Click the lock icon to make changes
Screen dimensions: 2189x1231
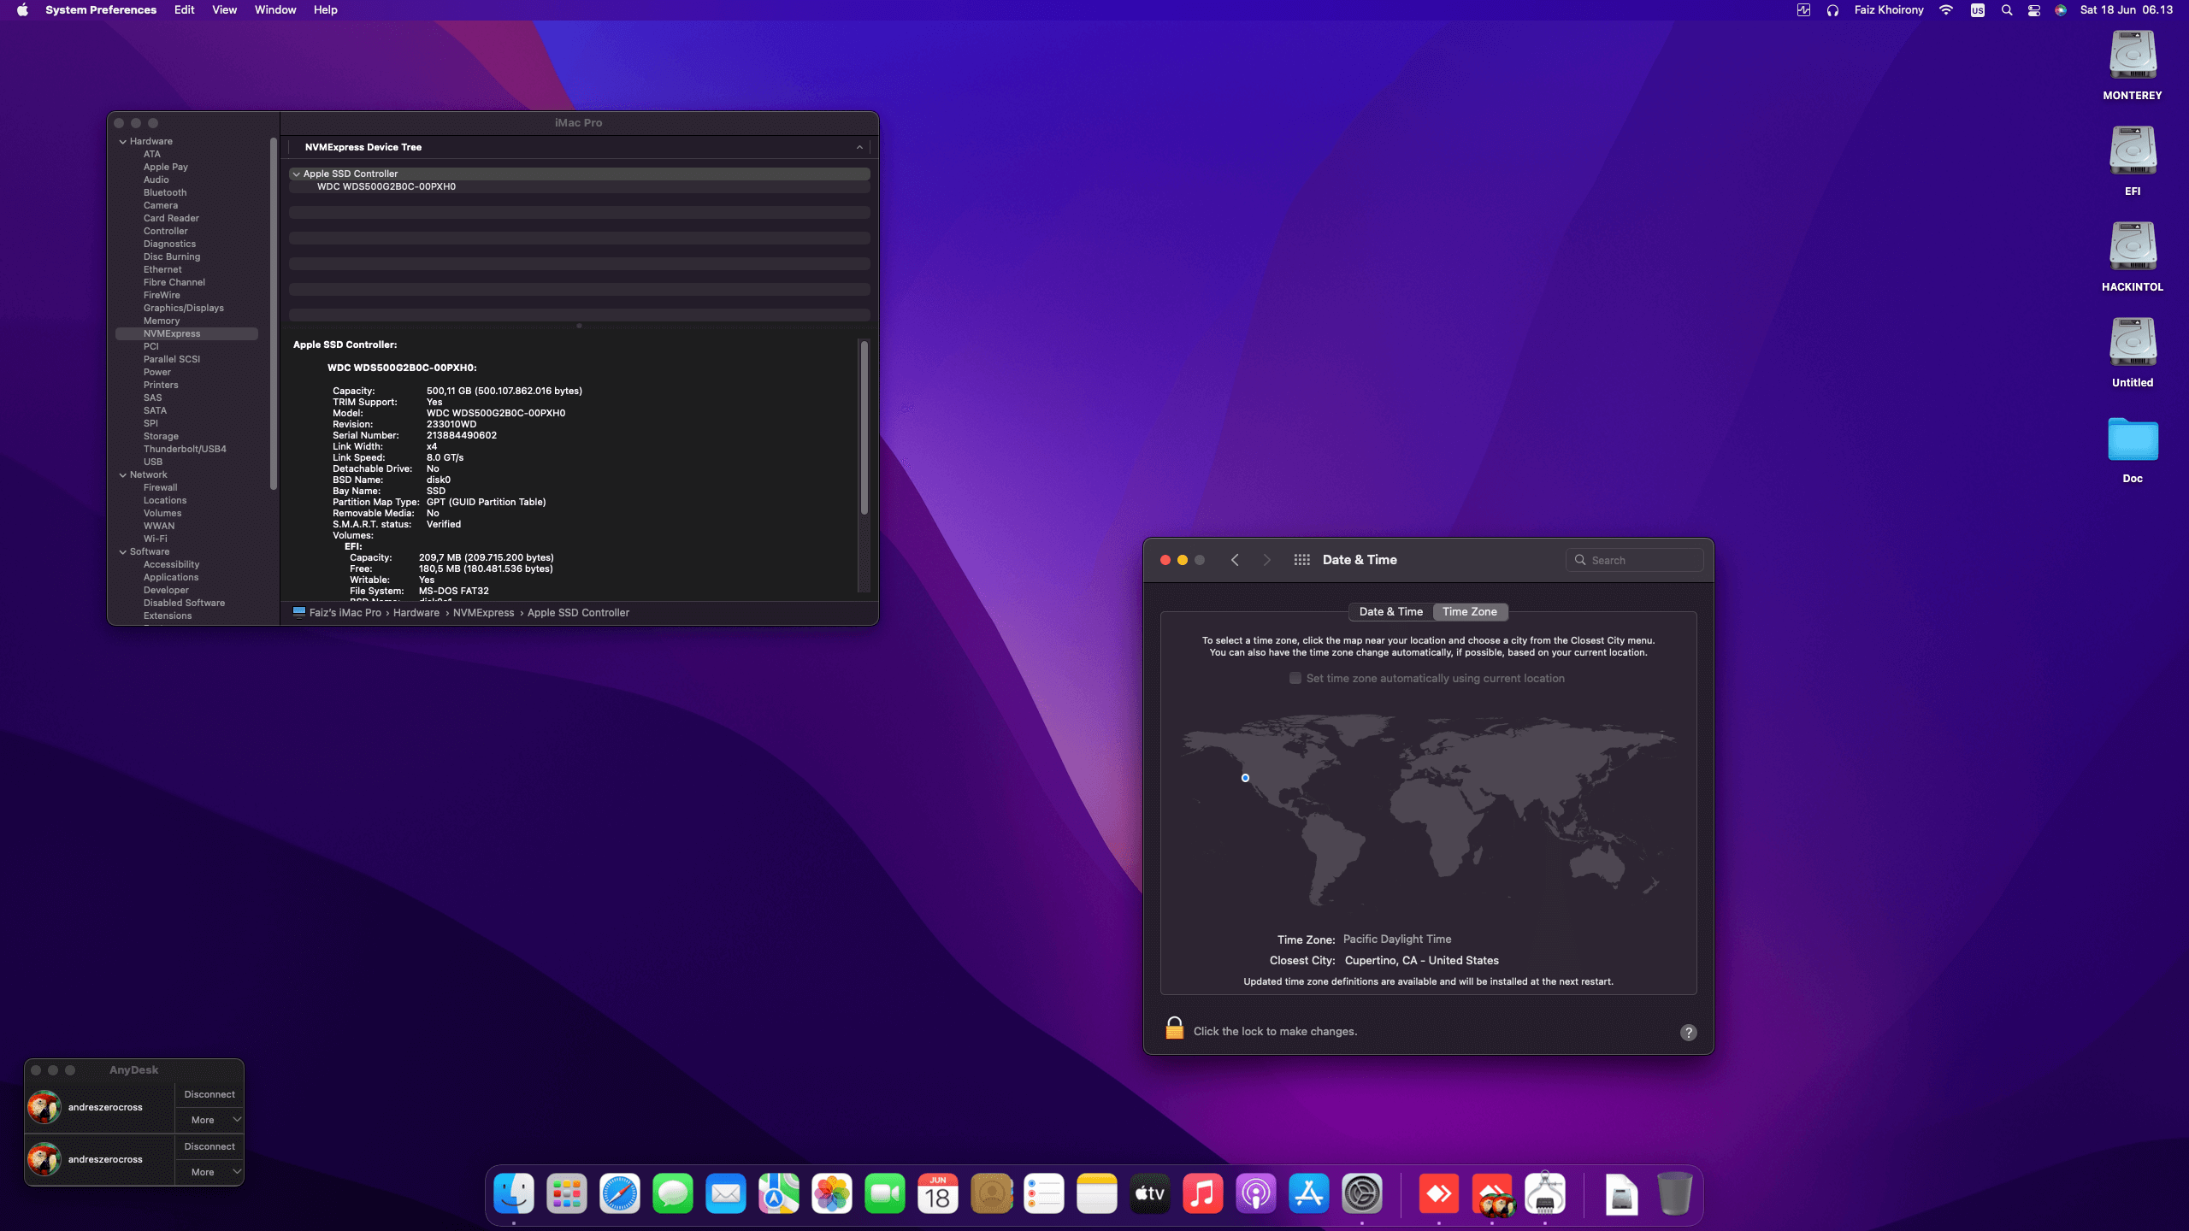1174,1028
